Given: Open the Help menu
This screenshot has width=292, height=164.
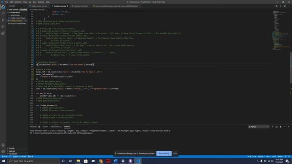Looking at the screenshot, I should [x=47, y=2].
